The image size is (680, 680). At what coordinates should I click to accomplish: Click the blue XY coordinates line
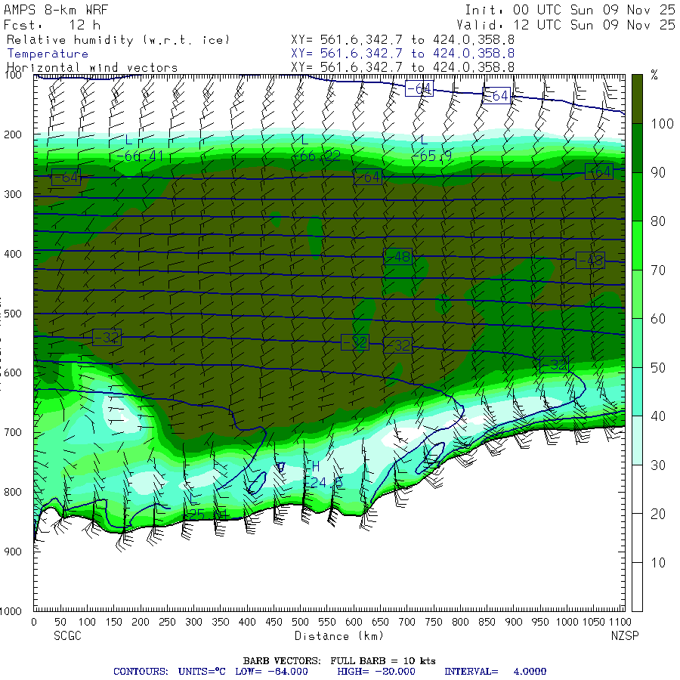(403, 54)
